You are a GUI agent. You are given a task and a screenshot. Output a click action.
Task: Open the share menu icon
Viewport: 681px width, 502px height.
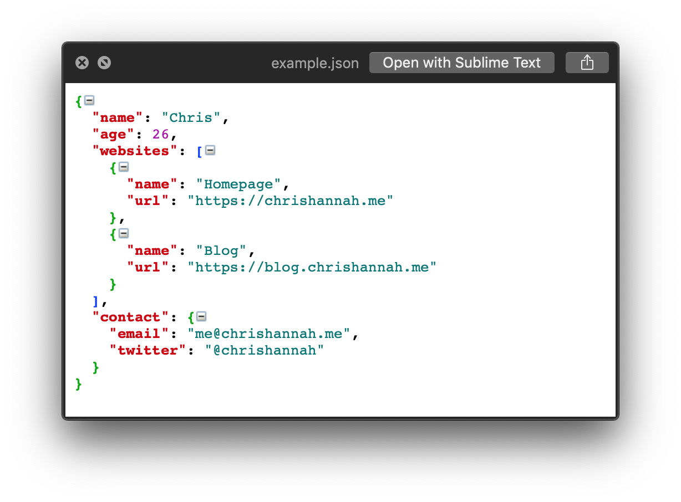coord(587,63)
